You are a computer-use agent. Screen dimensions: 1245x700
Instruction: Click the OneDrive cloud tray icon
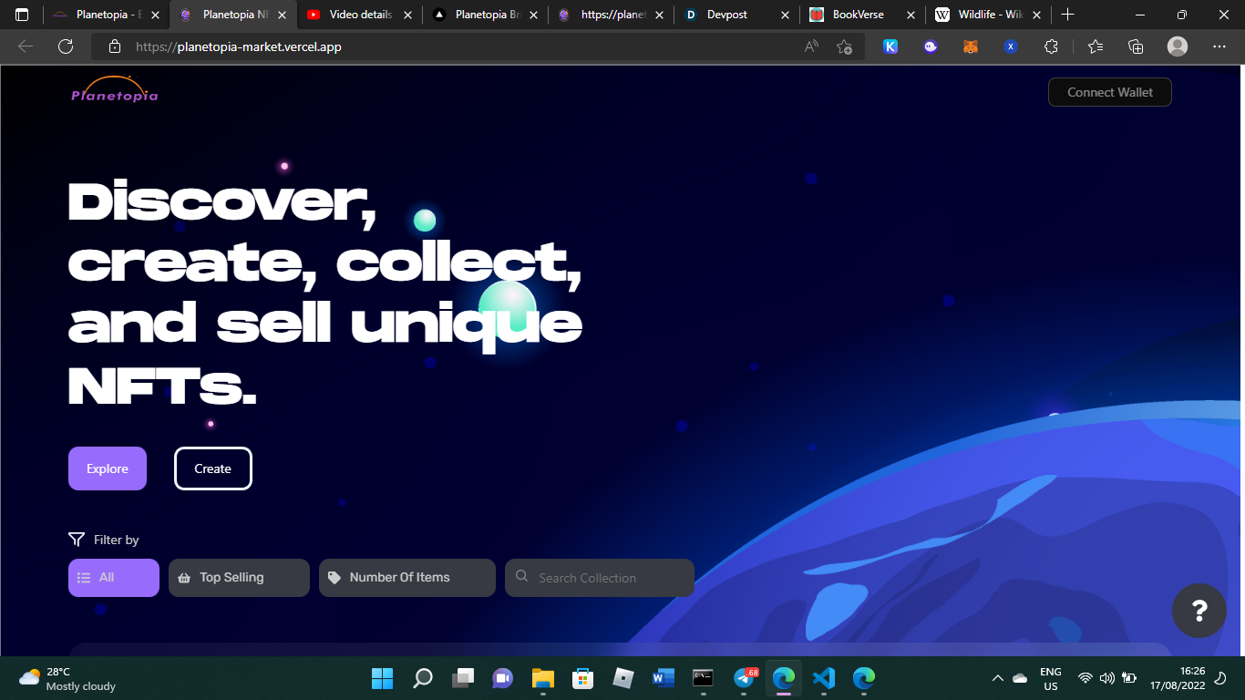[1020, 678]
